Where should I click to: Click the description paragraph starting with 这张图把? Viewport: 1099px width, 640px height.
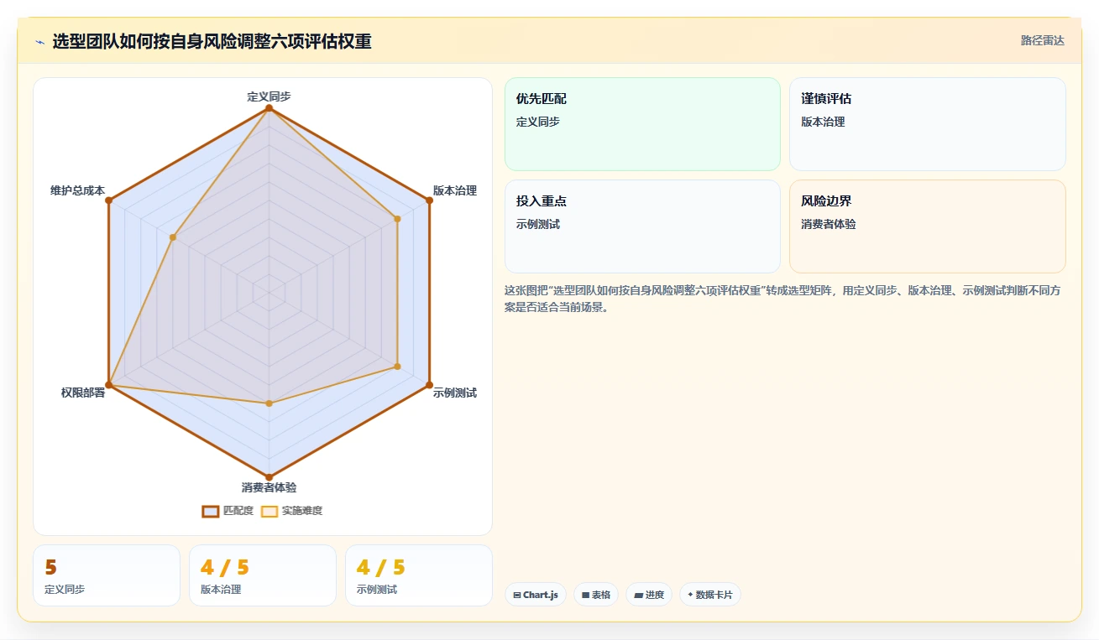click(784, 299)
